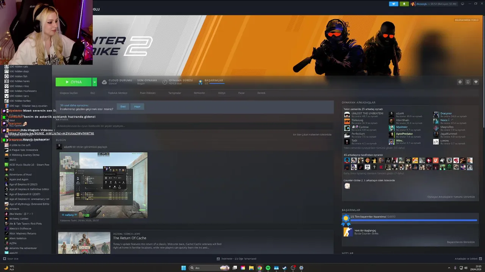Click Evet to review the game
The width and height of the screenshot is (485, 272).
coord(123,107)
